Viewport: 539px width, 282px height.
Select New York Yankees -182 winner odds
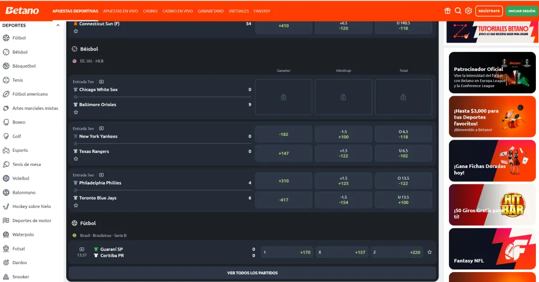point(284,134)
